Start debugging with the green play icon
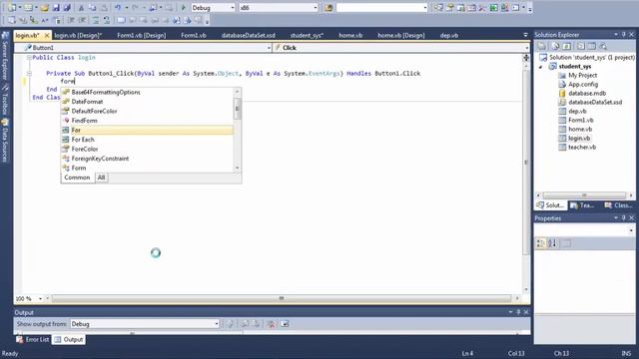Viewport: 639px width, 359px height. pyautogui.click(x=183, y=8)
